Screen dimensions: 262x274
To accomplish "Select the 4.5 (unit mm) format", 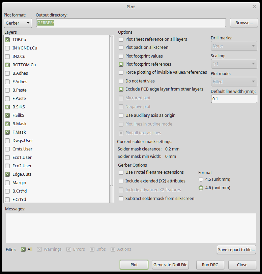I will pos(201,179).
